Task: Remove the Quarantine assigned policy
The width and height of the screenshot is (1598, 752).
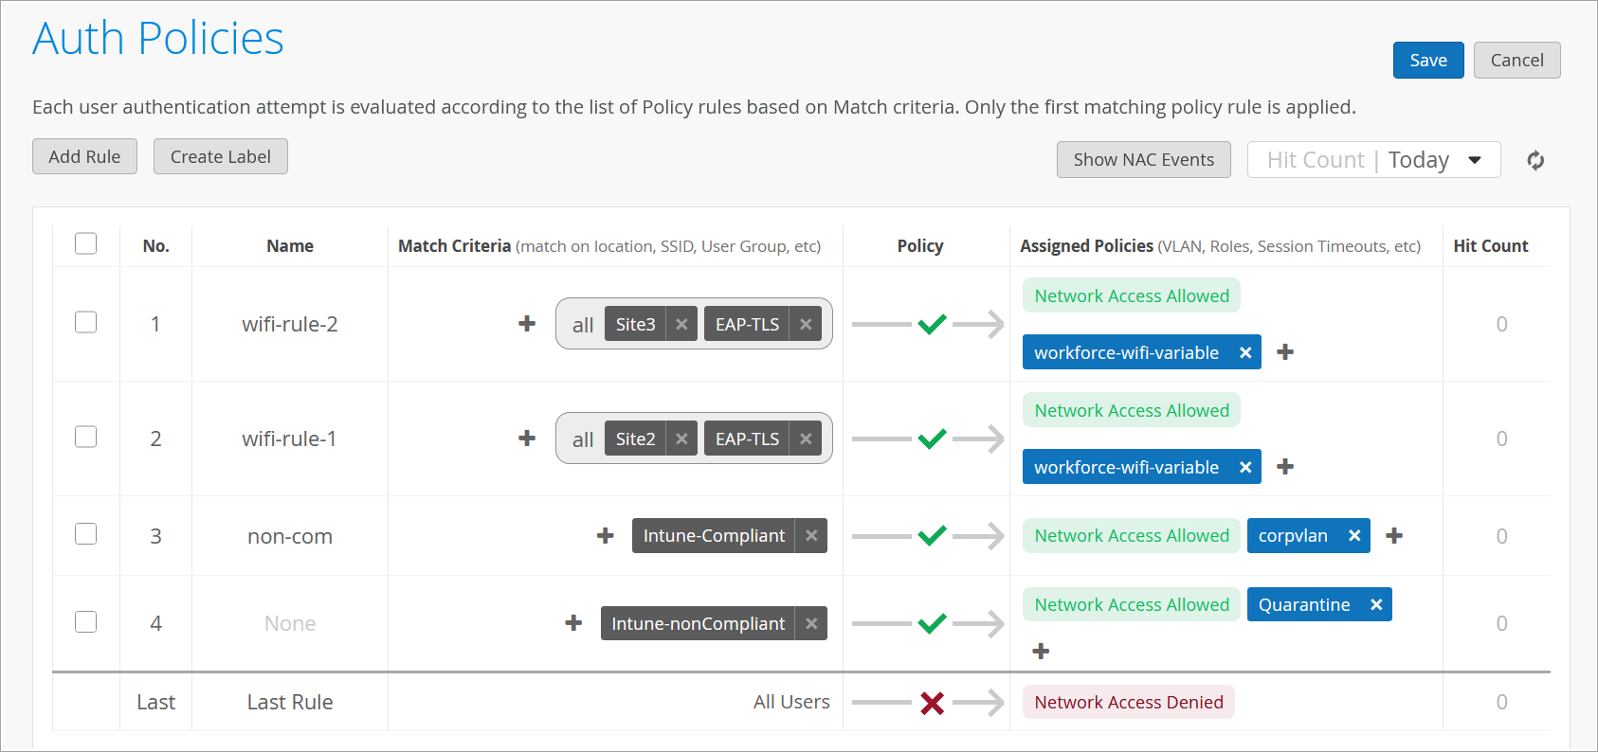Action: tap(1376, 604)
